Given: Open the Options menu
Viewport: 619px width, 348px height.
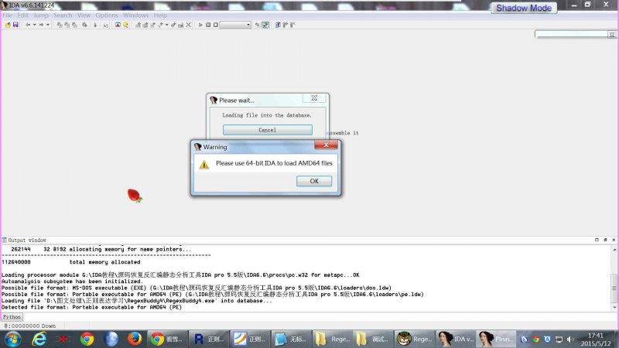Looking at the screenshot, I should click(x=107, y=15).
